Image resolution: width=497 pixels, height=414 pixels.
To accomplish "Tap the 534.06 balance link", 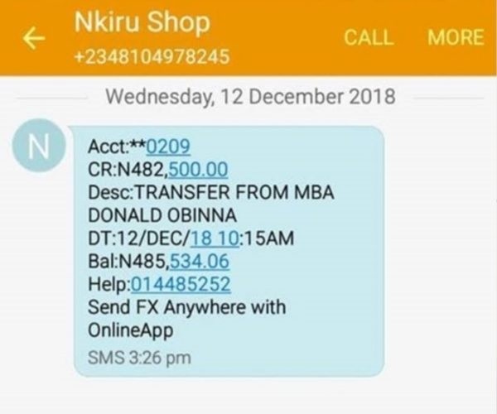I will tap(200, 262).
